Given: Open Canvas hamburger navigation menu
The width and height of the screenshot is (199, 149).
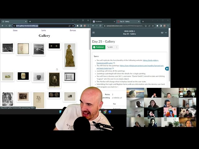Looking at the screenshot, I should coord(94,33).
